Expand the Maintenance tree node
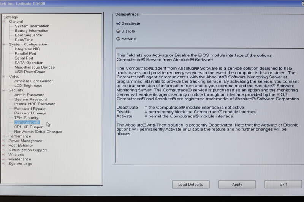 click(3, 159)
